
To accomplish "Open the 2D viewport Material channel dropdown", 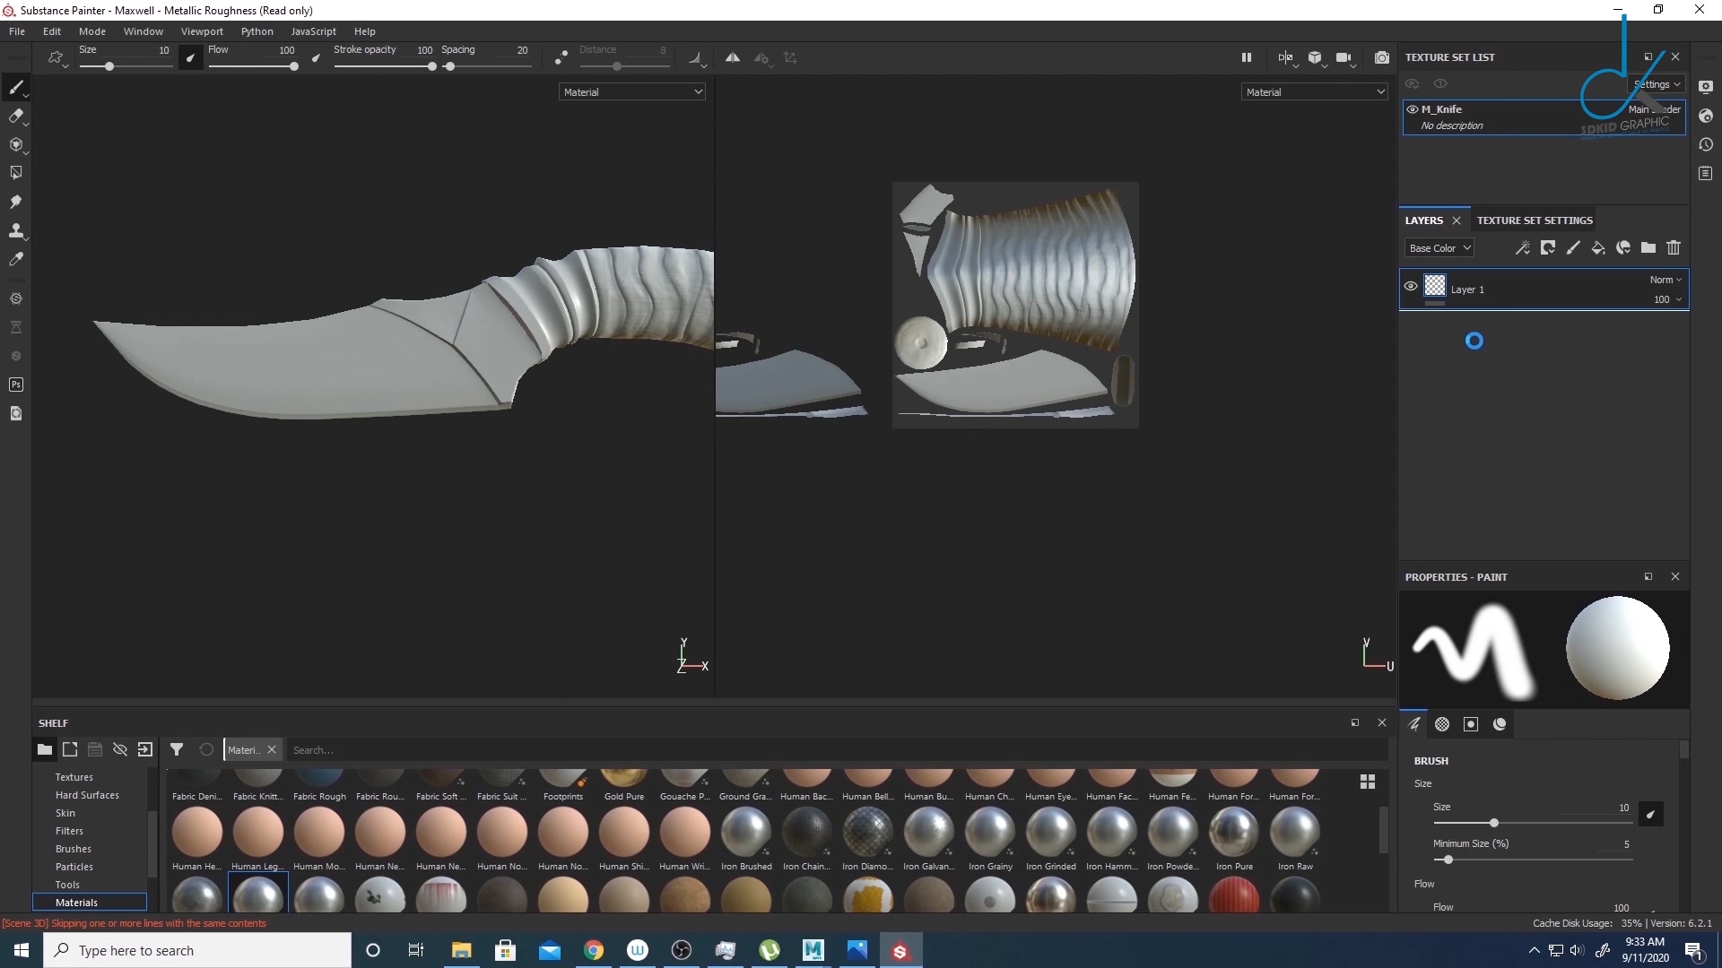I will pyautogui.click(x=1315, y=91).
